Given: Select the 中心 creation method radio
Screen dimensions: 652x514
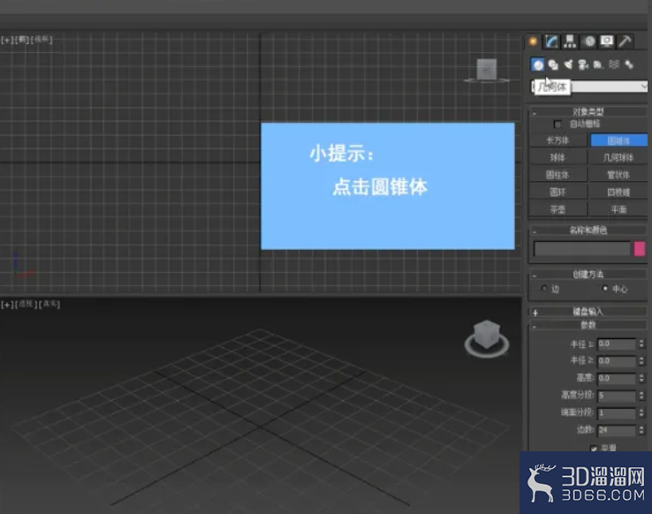Looking at the screenshot, I should coord(605,289).
